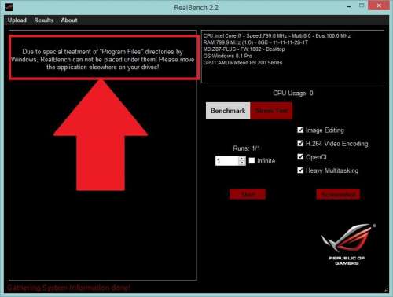Disable the OpenCL test checkbox
Screen dimensions: 393x297
(x=300, y=156)
